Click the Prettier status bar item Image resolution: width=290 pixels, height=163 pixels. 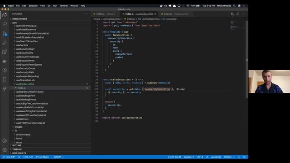pos(229,157)
